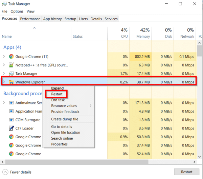Choose End task in context menu

click(58, 100)
